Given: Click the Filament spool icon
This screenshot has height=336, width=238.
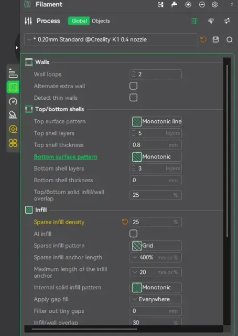Looking at the screenshot, I should point(27,4).
